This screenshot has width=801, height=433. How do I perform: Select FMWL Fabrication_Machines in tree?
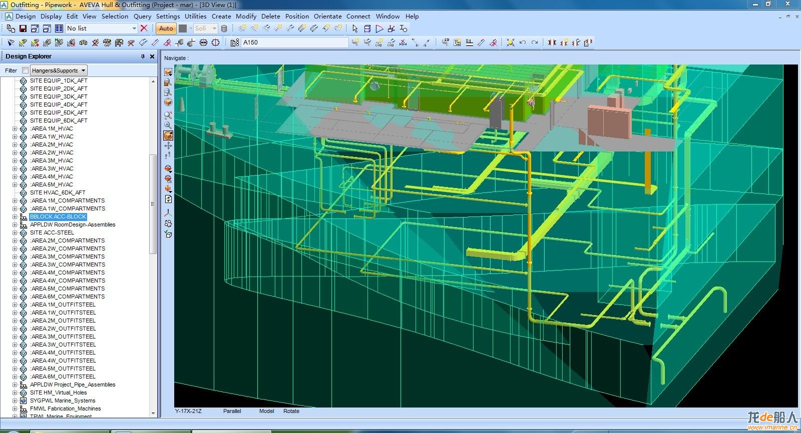[65, 408]
